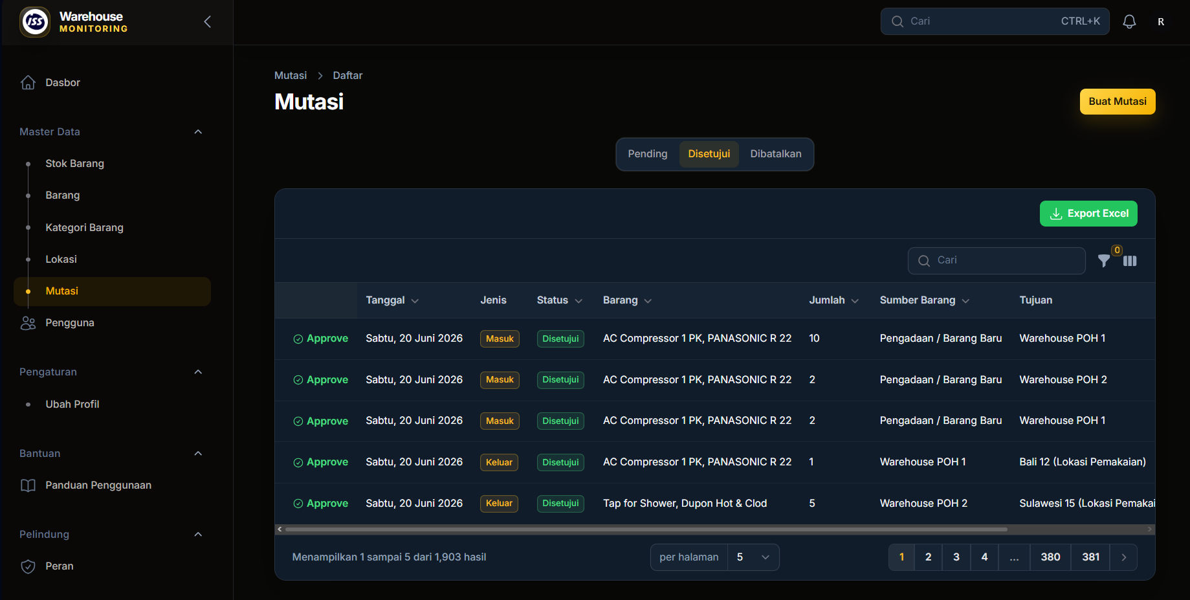Click magnifier icon in top search bar
This screenshot has width=1190, height=600.
pyautogui.click(x=898, y=21)
